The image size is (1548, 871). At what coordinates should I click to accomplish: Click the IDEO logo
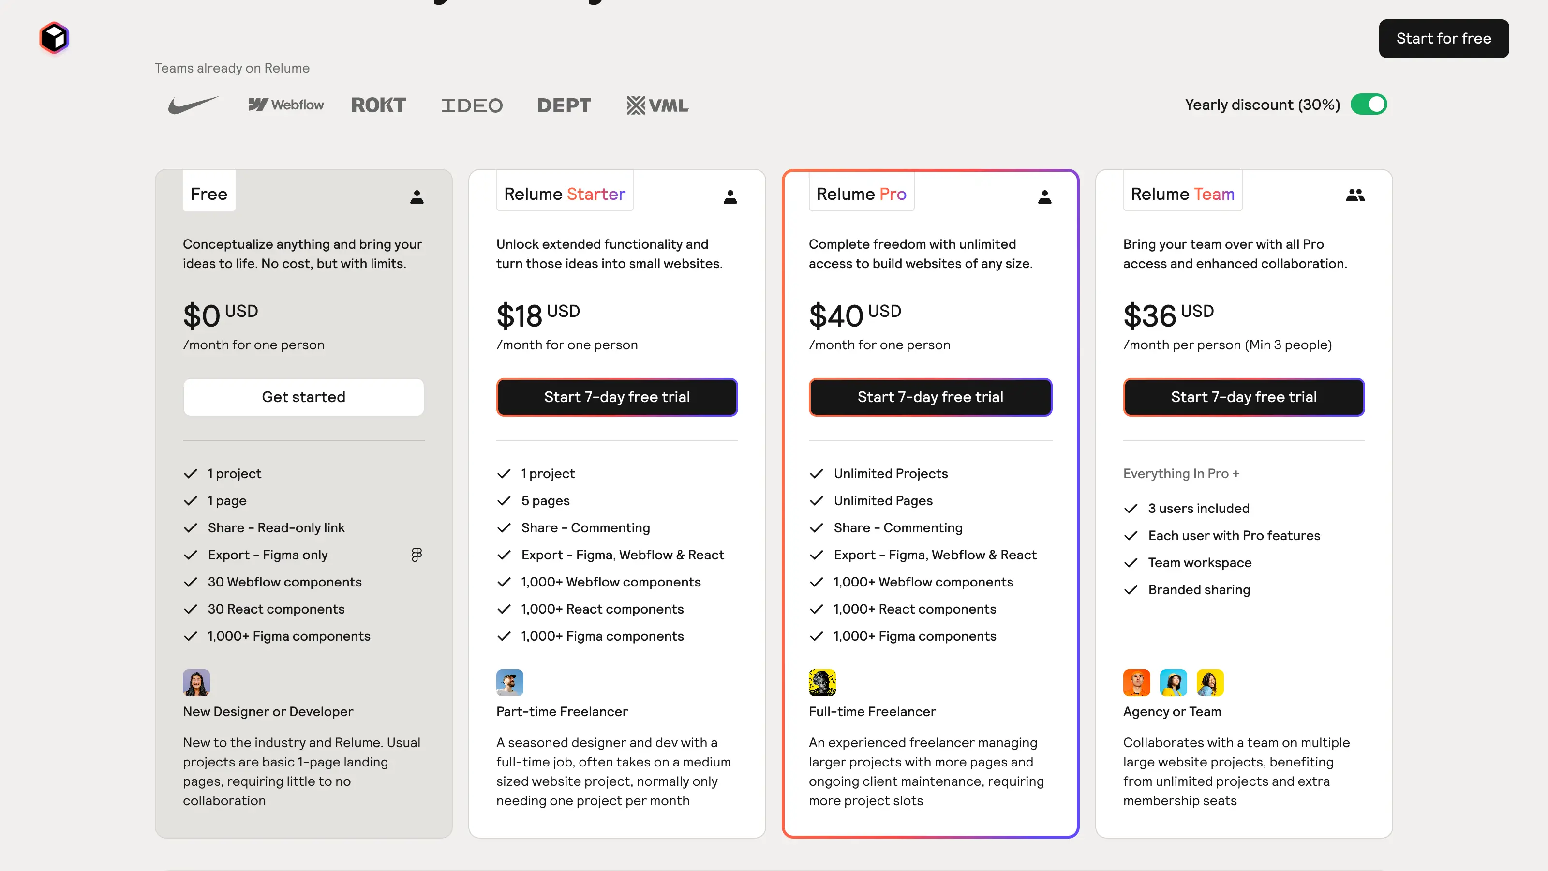(472, 105)
